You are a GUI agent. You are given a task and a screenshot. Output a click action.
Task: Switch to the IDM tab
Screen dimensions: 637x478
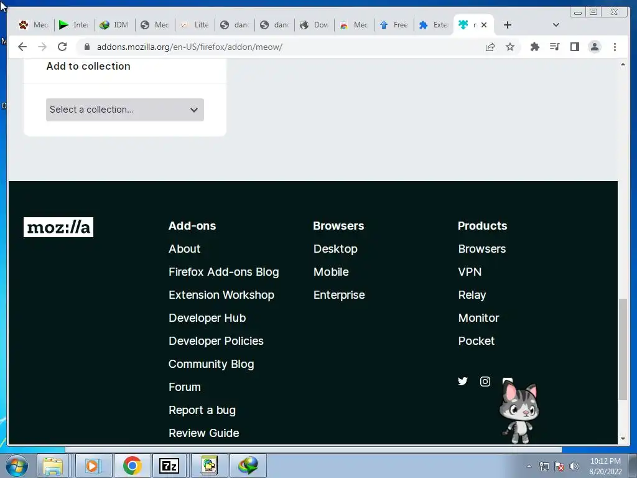[x=114, y=25]
